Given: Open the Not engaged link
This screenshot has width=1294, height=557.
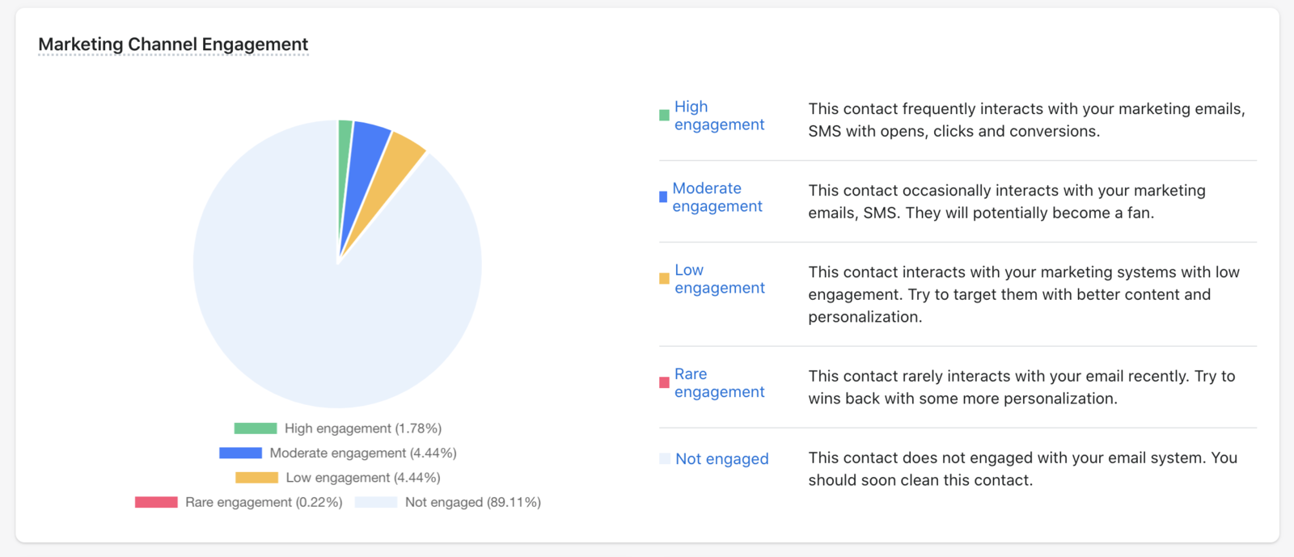Looking at the screenshot, I should point(721,459).
